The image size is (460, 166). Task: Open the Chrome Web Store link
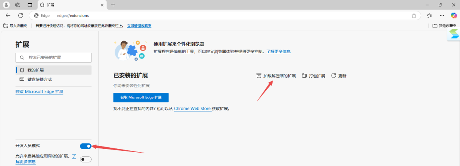coord(192,109)
